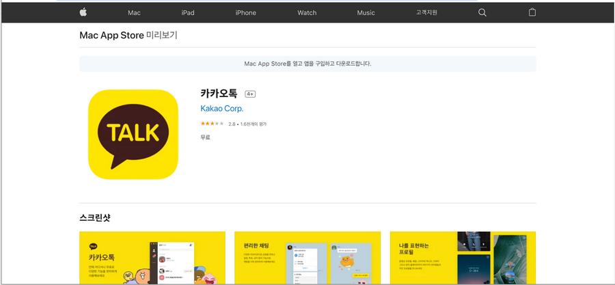Open the first 카카오톡 screenshot thumbnail
This screenshot has height=285, width=615.
tap(152, 258)
